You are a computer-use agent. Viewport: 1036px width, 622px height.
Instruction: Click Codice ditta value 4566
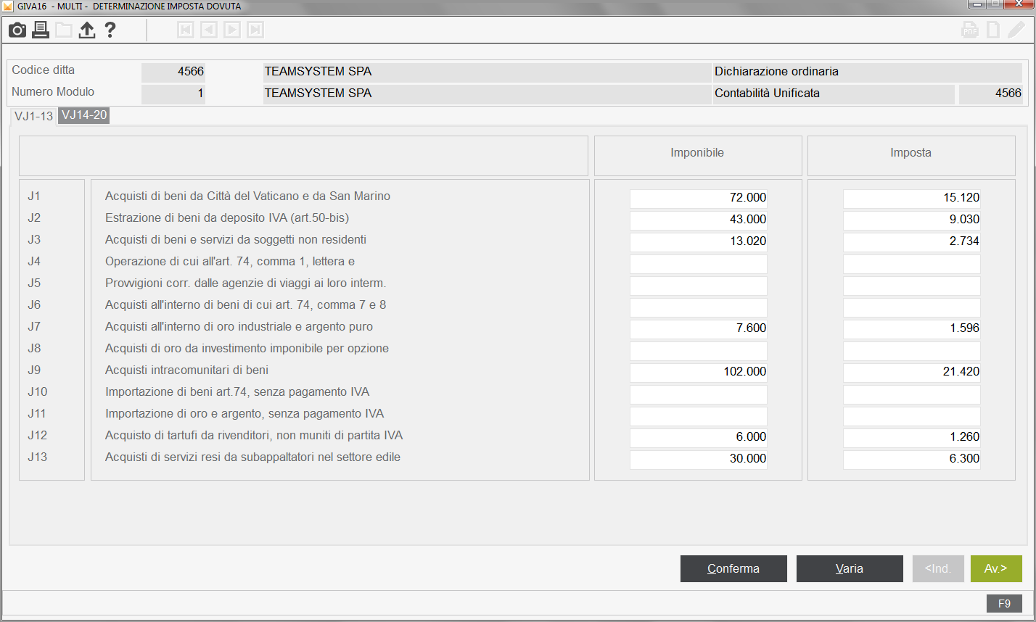coord(173,72)
